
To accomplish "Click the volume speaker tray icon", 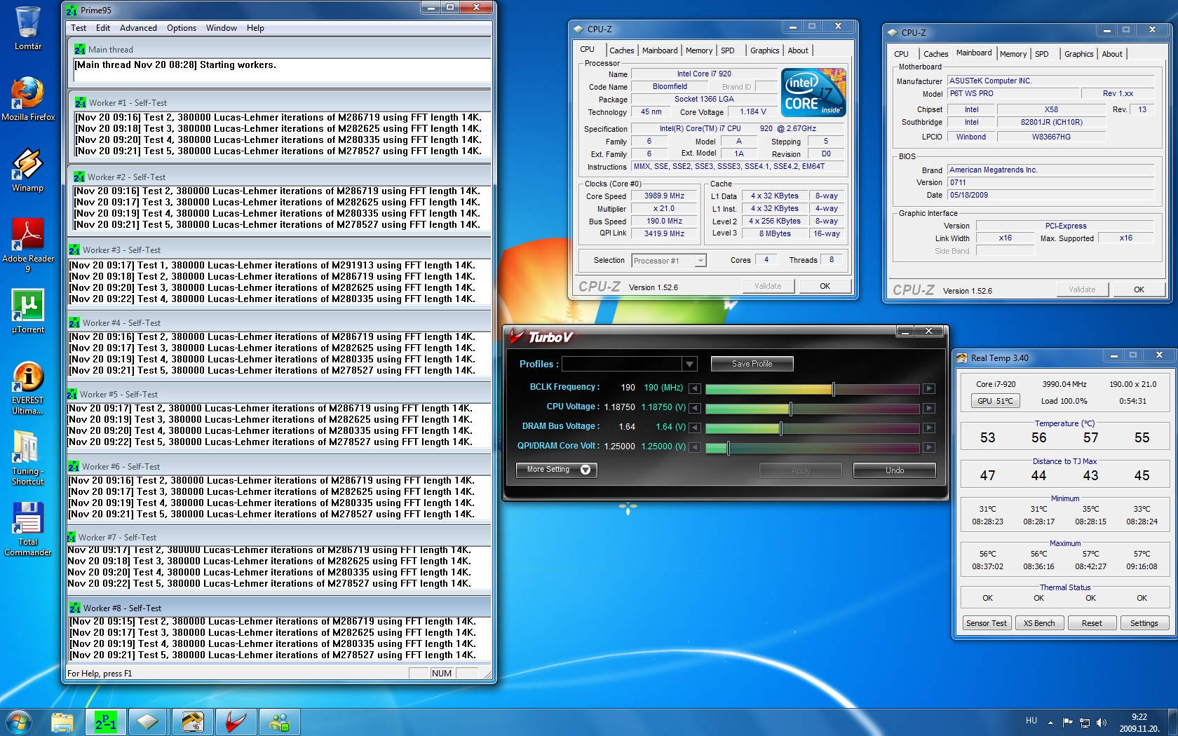I will point(1102,723).
